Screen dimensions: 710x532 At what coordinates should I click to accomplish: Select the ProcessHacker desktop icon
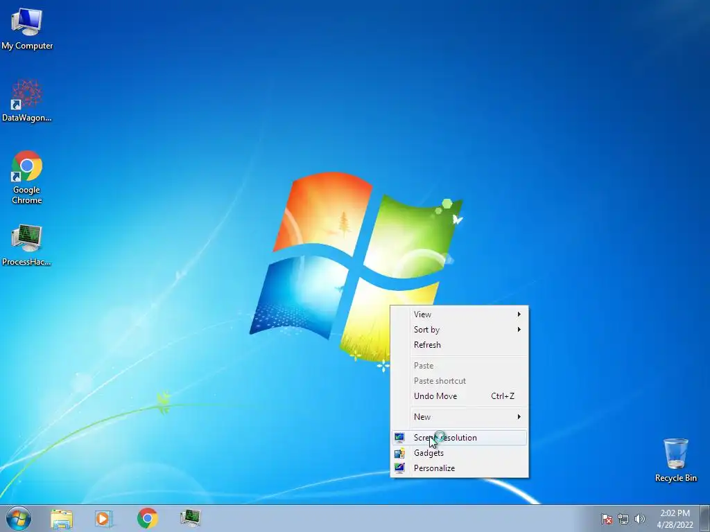(x=27, y=245)
